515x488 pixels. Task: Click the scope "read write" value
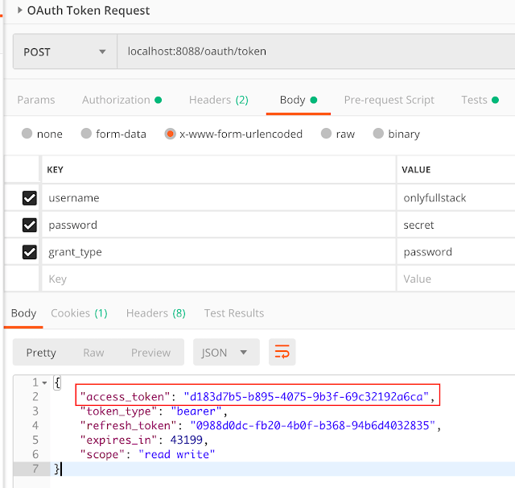pos(176,454)
